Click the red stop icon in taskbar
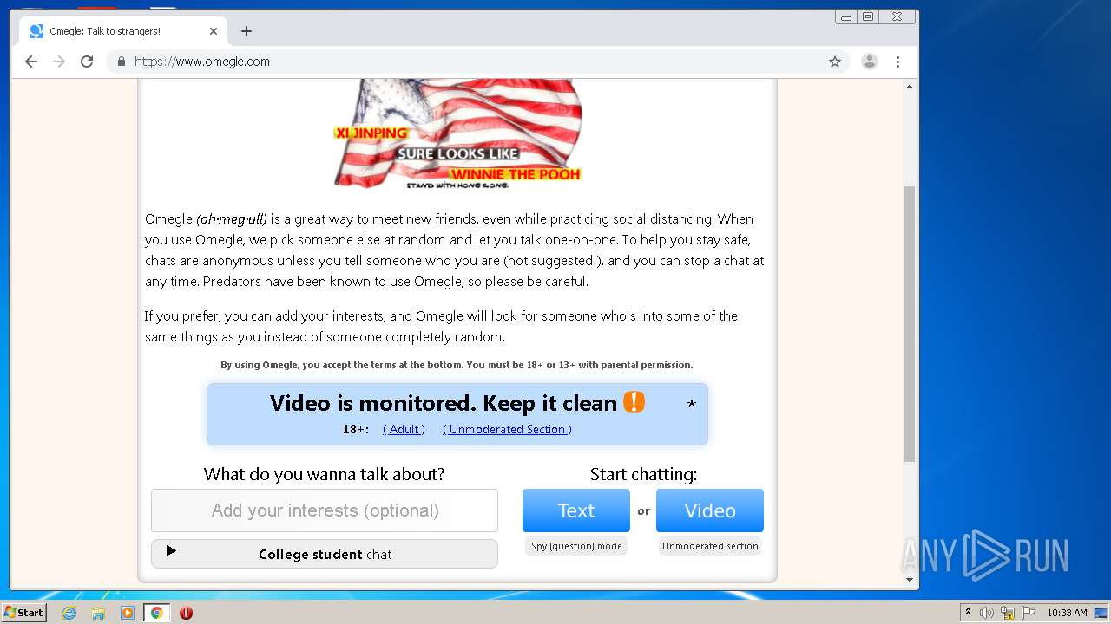The height and width of the screenshot is (624, 1111). pyautogui.click(x=186, y=613)
